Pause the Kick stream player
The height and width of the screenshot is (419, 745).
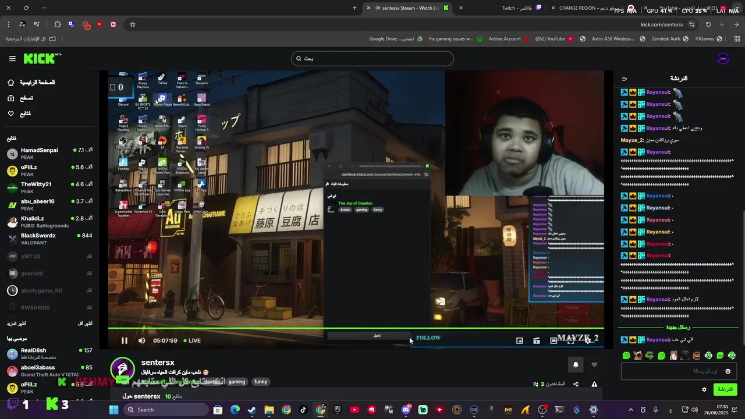tap(124, 340)
